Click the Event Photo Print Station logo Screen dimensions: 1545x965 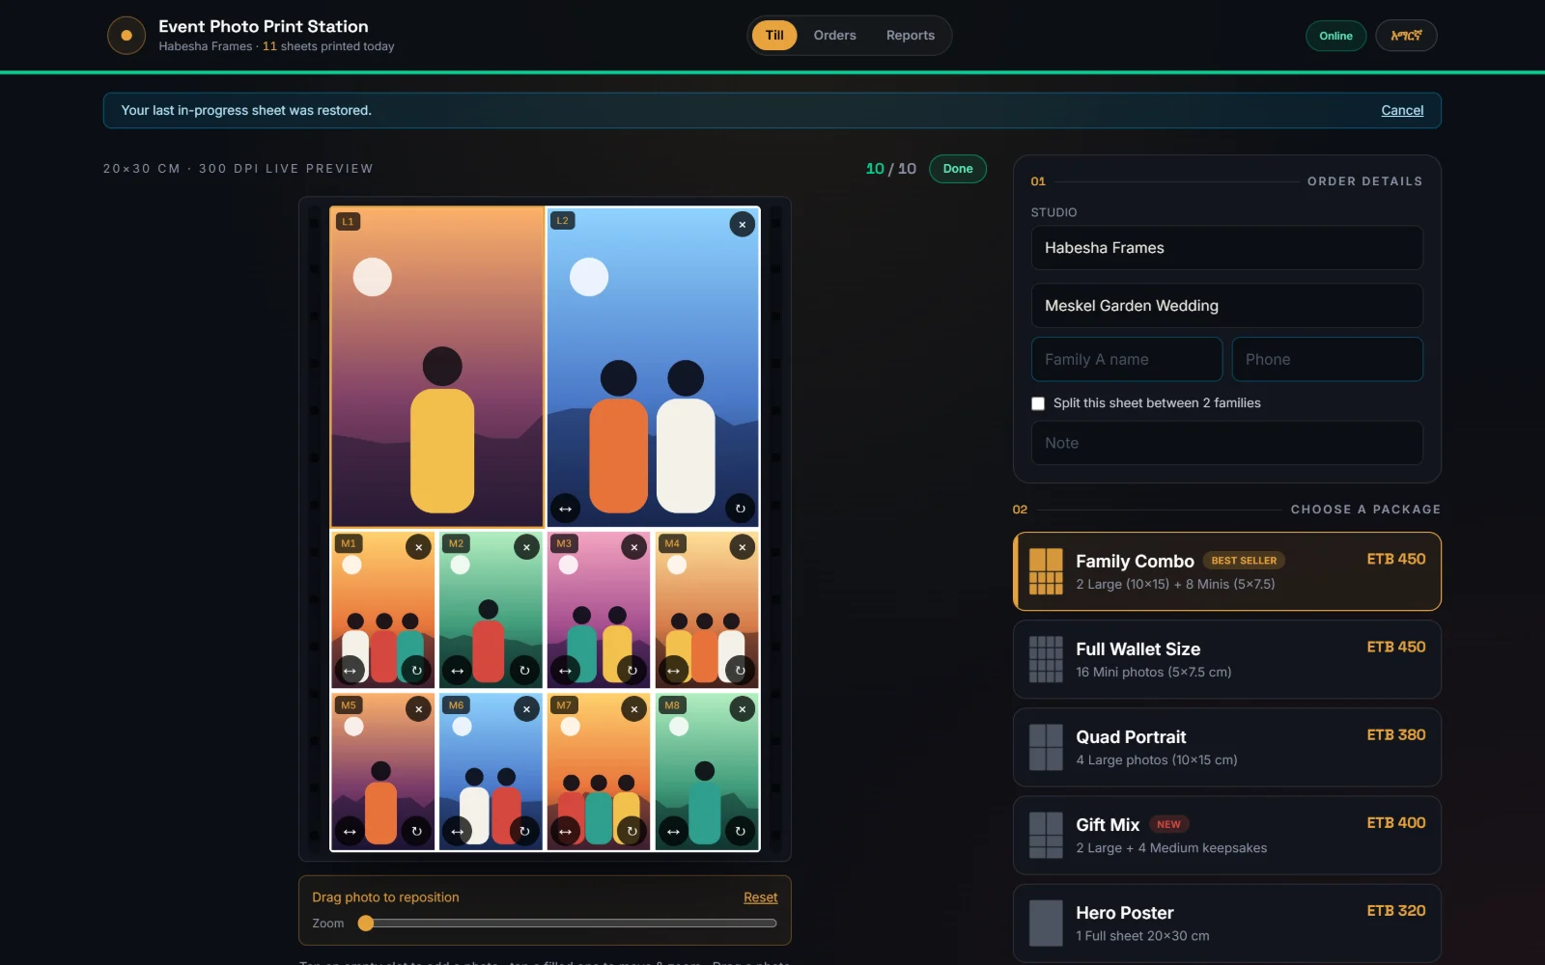coord(126,36)
